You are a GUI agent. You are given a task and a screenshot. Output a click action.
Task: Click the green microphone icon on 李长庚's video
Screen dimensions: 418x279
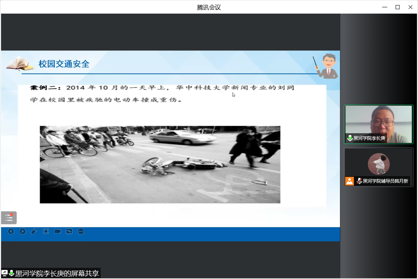coord(350,138)
